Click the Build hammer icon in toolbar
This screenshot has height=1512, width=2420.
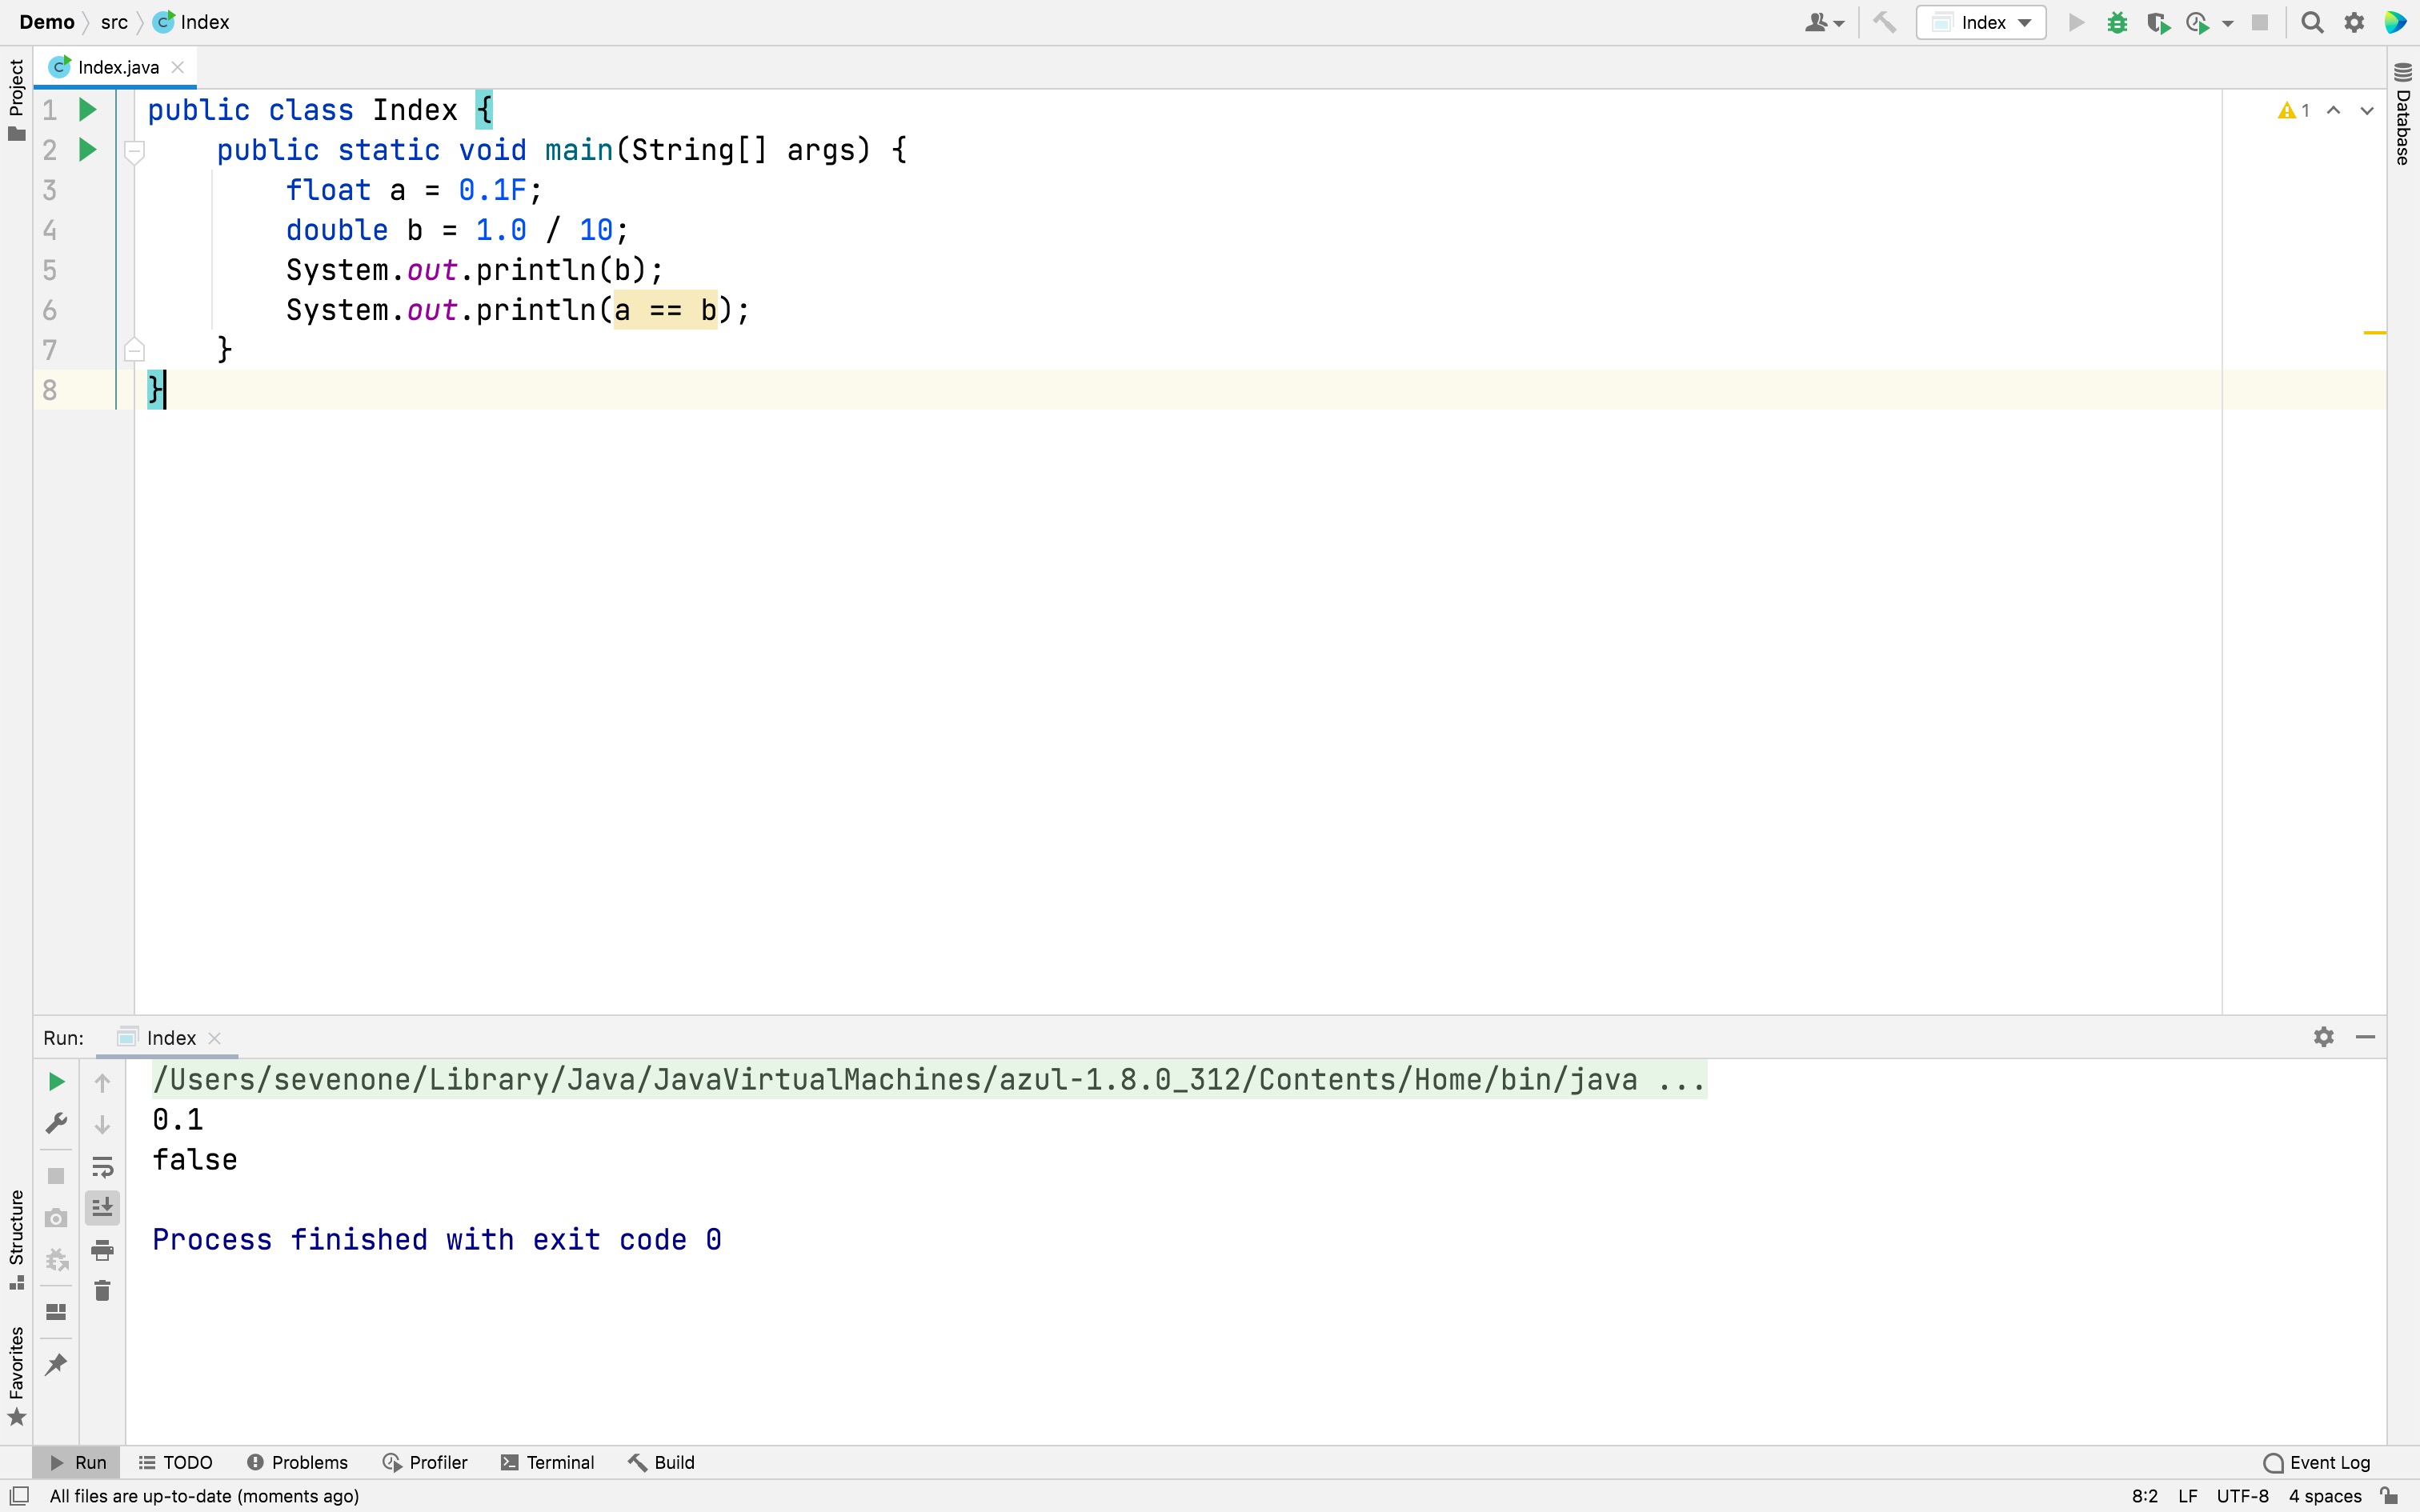(x=1884, y=23)
